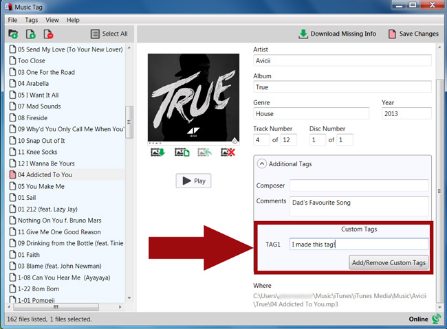
Task: Collapse the Additional Tags section
Action: [262, 163]
